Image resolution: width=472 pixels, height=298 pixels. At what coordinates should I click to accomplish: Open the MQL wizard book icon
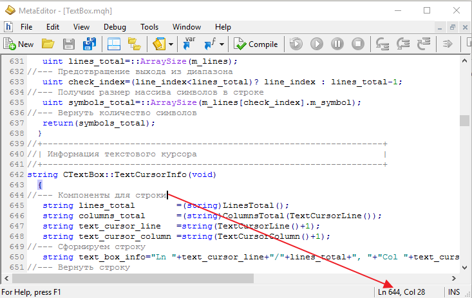pyautogui.click(x=159, y=44)
